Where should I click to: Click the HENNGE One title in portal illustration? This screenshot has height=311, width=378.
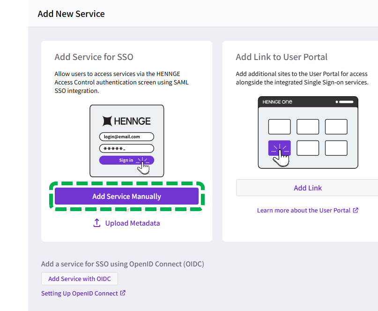277,102
